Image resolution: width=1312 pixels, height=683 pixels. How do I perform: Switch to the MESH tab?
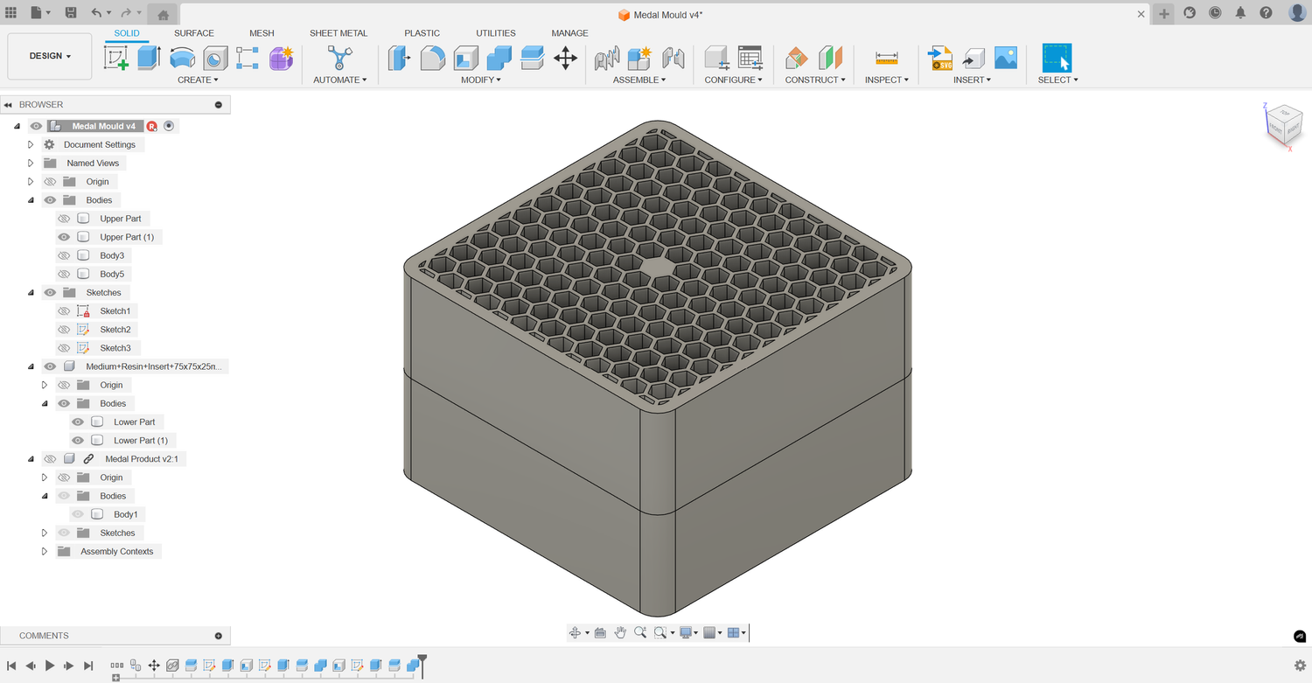tap(262, 33)
